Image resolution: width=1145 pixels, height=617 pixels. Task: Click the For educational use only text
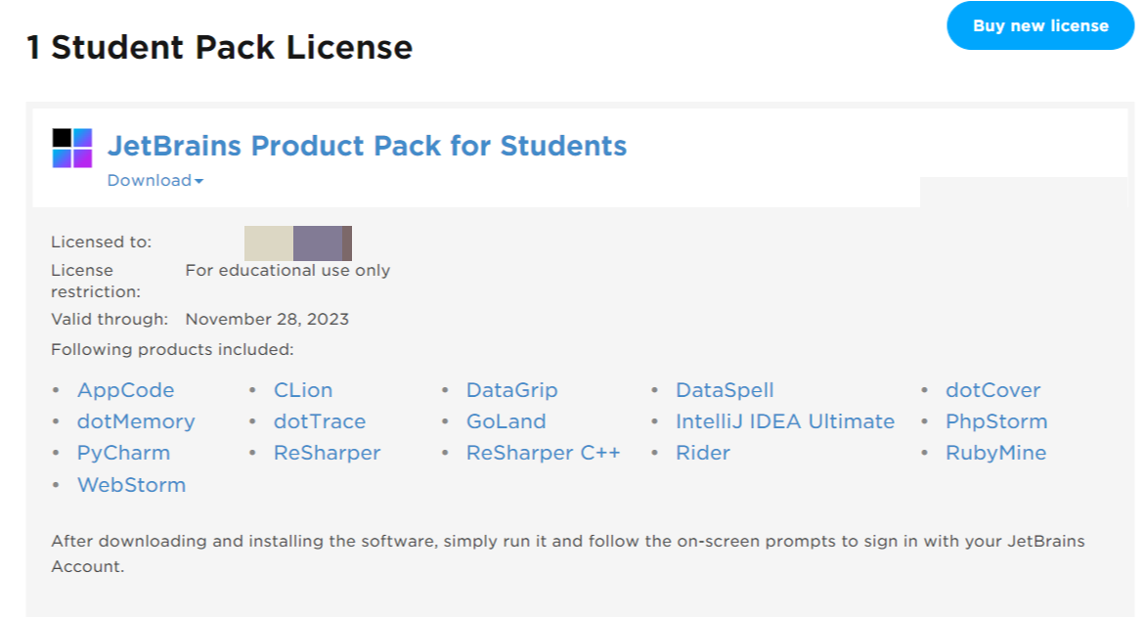click(287, 270)
